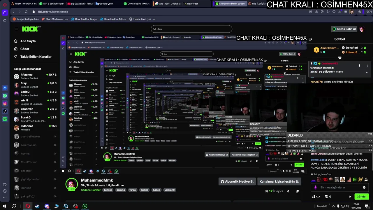This screenshot has width=373, height=210.
Task: Switch to New order tab
Action: 196,4
